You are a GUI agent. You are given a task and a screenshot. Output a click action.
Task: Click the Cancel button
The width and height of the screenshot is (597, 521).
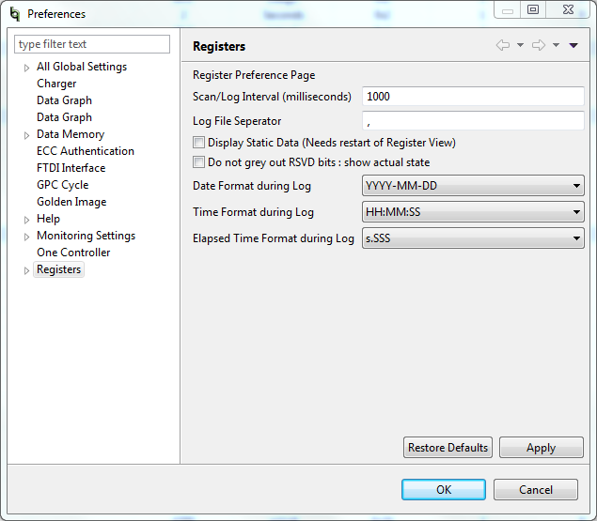click(x=536, y=489)
